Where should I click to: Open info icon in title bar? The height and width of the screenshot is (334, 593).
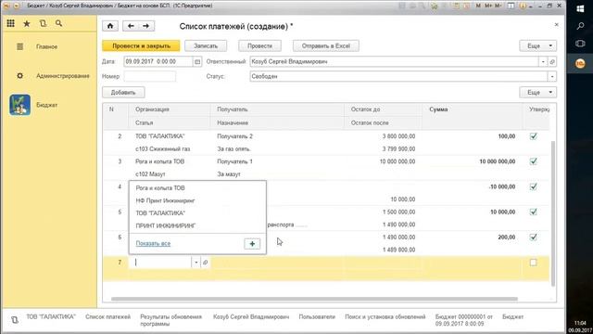click(x=523, y=6)
